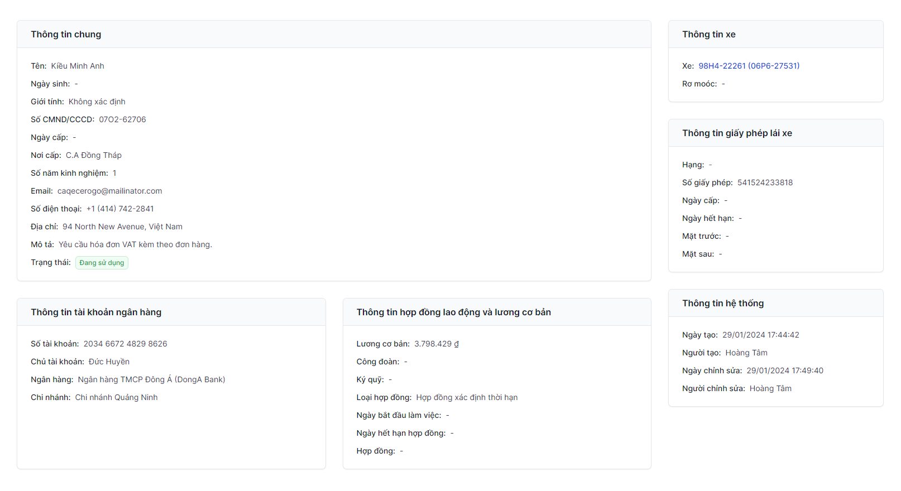Select the "Thông tin giấy phép lái xe" heading
The height and width of the screenshot is (491, 901).
[x=737, y=133]
